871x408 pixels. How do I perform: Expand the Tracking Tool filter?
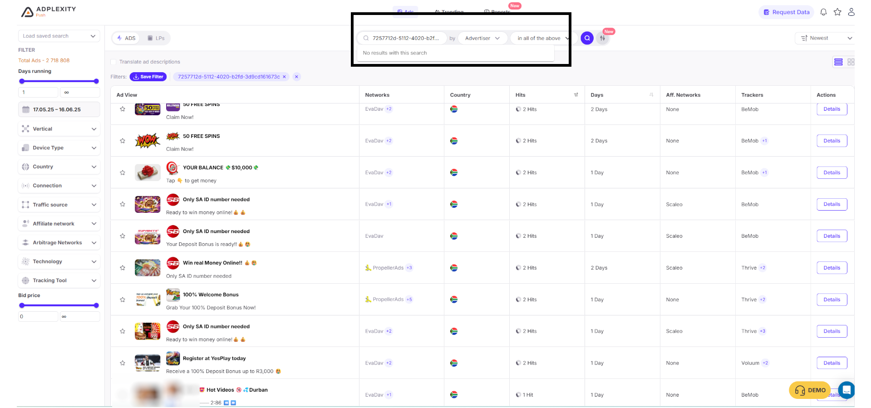point(59,280)
